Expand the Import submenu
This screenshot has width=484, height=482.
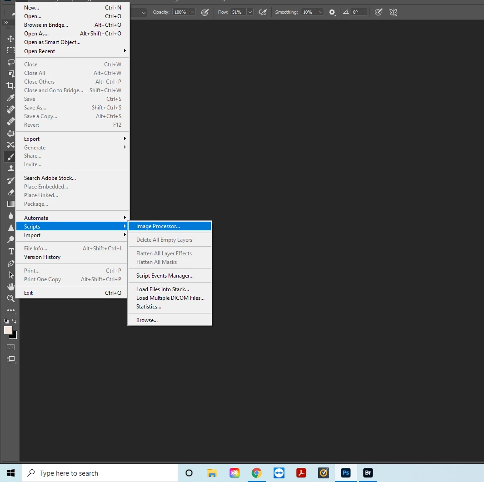(x=73, y=235)
